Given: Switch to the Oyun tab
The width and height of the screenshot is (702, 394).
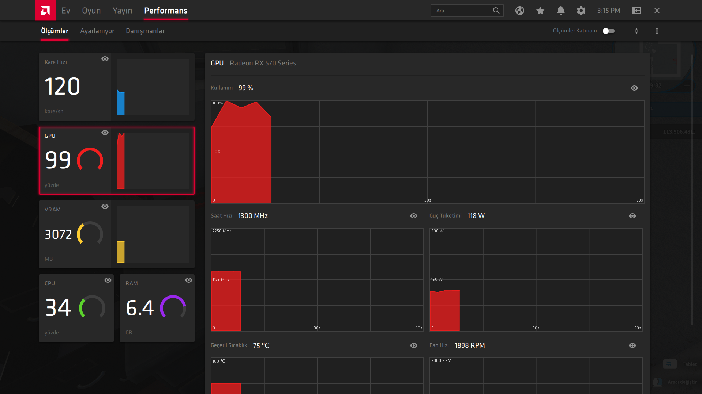Looking at the screenshot, I should 91,11.
